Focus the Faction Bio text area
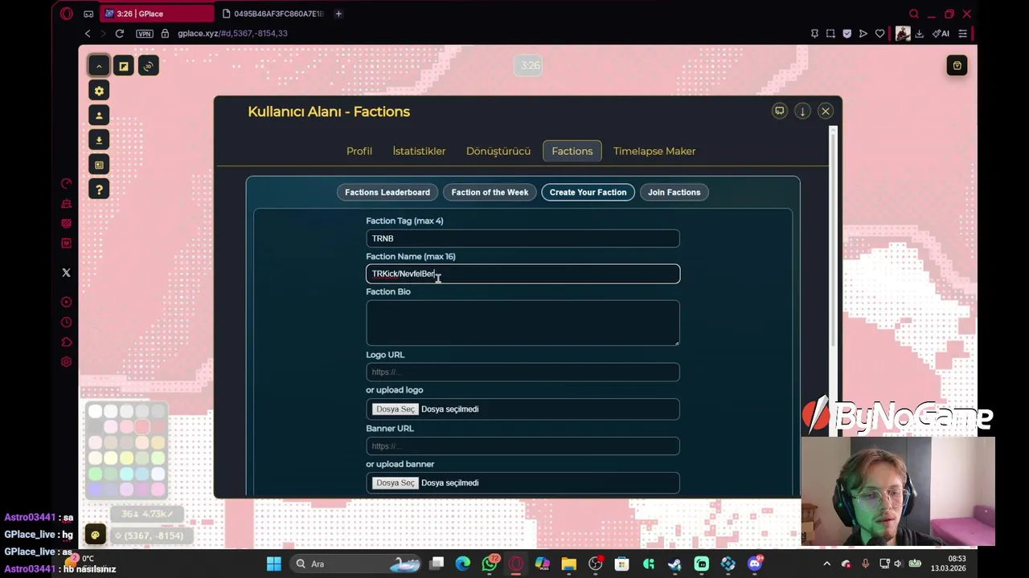Viewport: 1029px width, 578px height. click(523, 323)
